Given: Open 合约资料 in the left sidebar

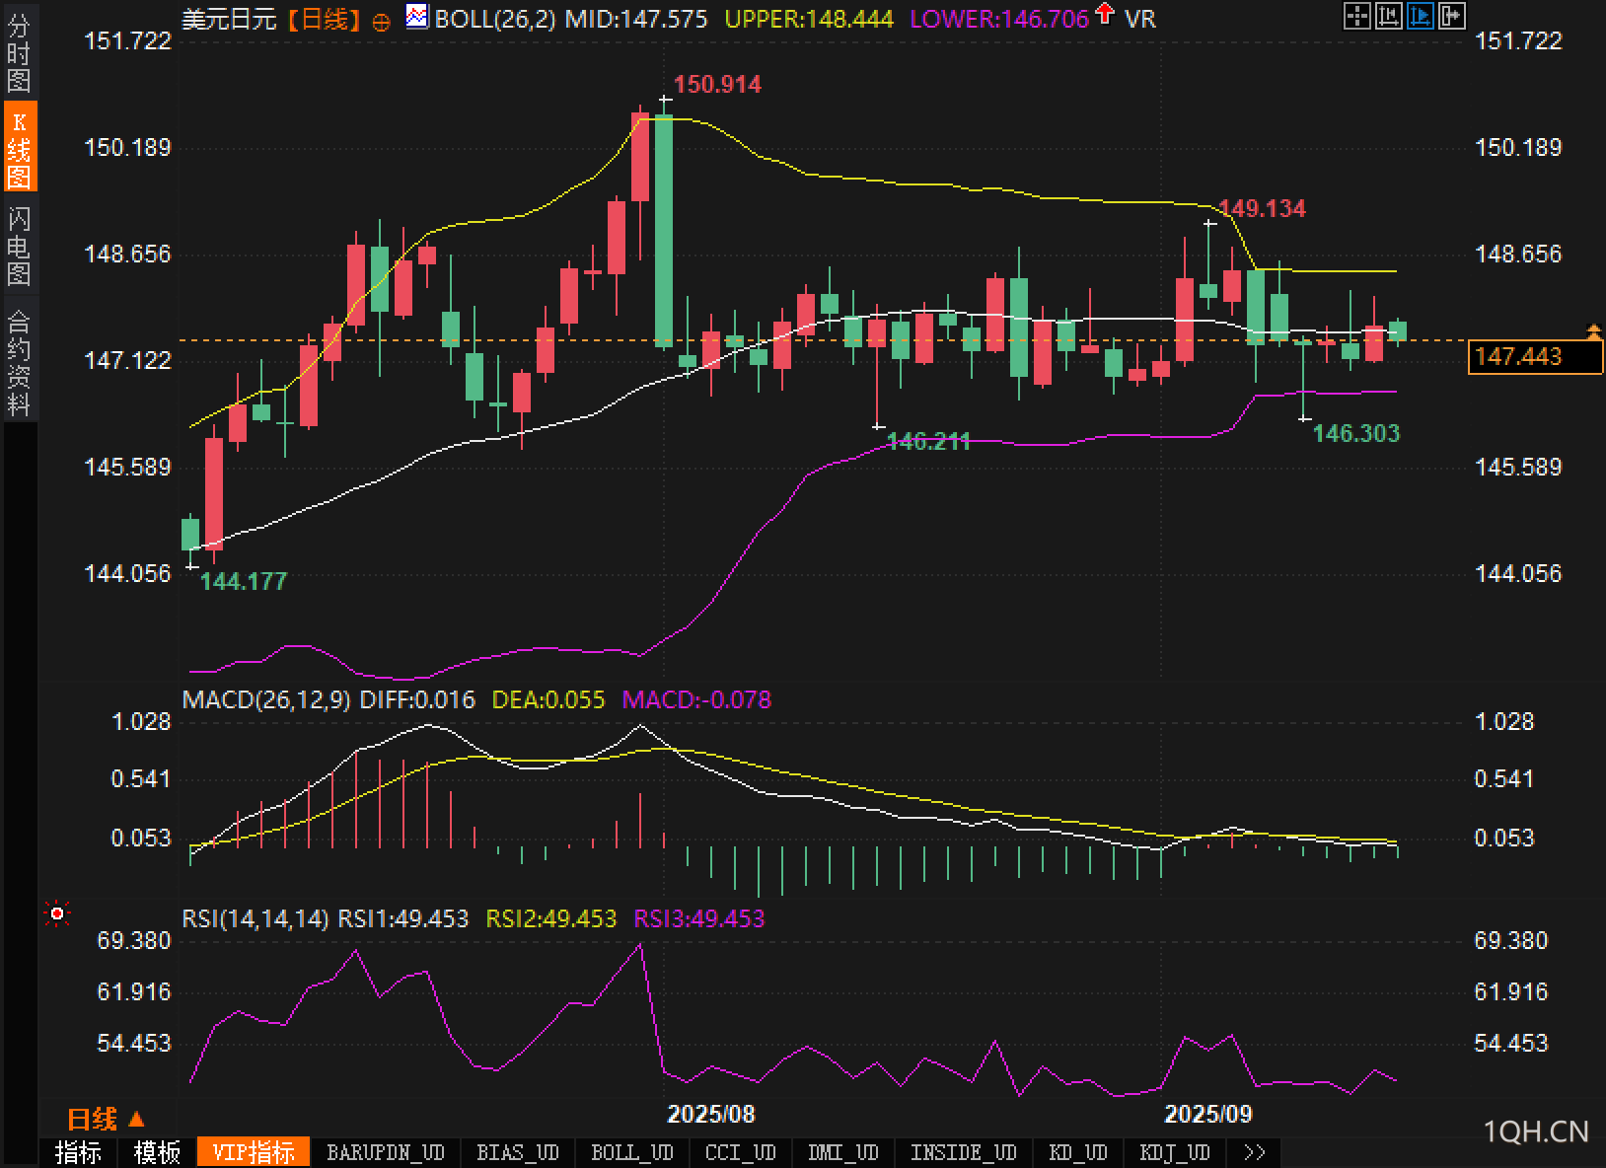Looking at the screenshot, I should click(19, 362).
